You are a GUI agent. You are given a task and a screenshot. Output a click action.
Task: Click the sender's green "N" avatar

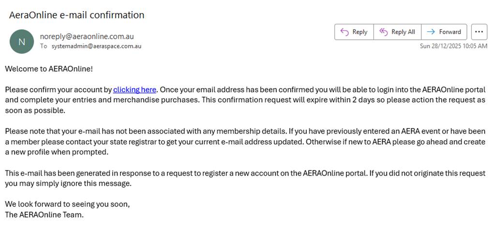22,42
